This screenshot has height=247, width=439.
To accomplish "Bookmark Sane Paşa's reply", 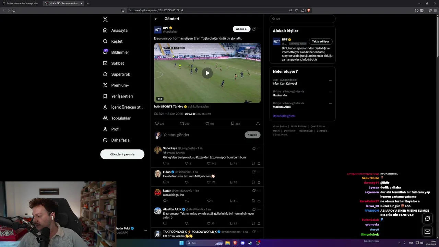I will (253, 163).
